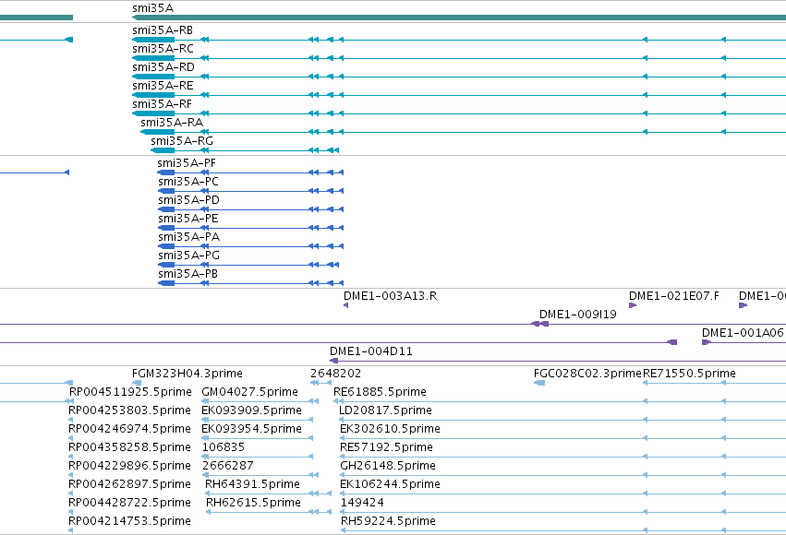Viewport: 786px width, 535px height.
Task: Select the EK106244.5prime EST label
Action: 390,485
